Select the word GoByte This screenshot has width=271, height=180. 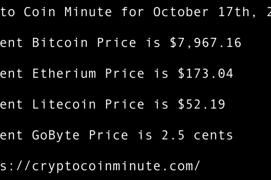tap(56, 135)
